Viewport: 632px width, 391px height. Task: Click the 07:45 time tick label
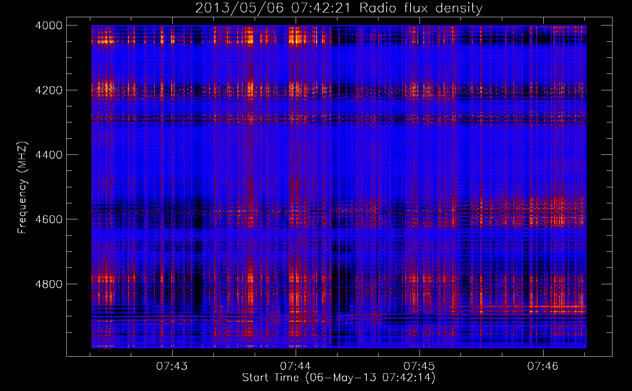pos(419,366)
